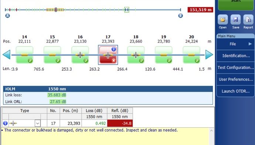Open a saved measurement file
Image resolution: width=255 pixels, height=145 pixels.
[222, 20]
